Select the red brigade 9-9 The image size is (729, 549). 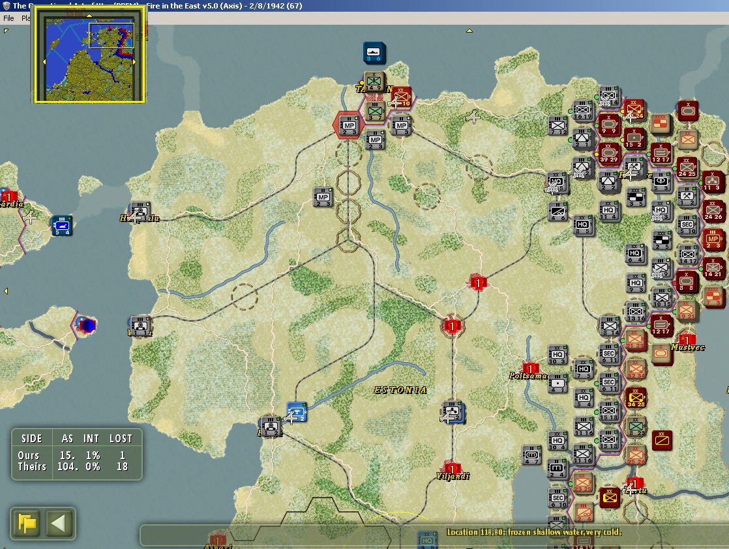pyautogui.click(x=608, y=125)
